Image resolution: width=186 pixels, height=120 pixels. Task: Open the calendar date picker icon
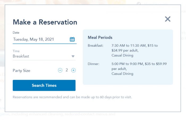(x=72, y=39)
